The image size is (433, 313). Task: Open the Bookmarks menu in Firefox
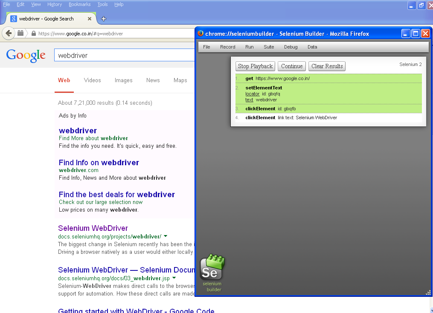79,4
